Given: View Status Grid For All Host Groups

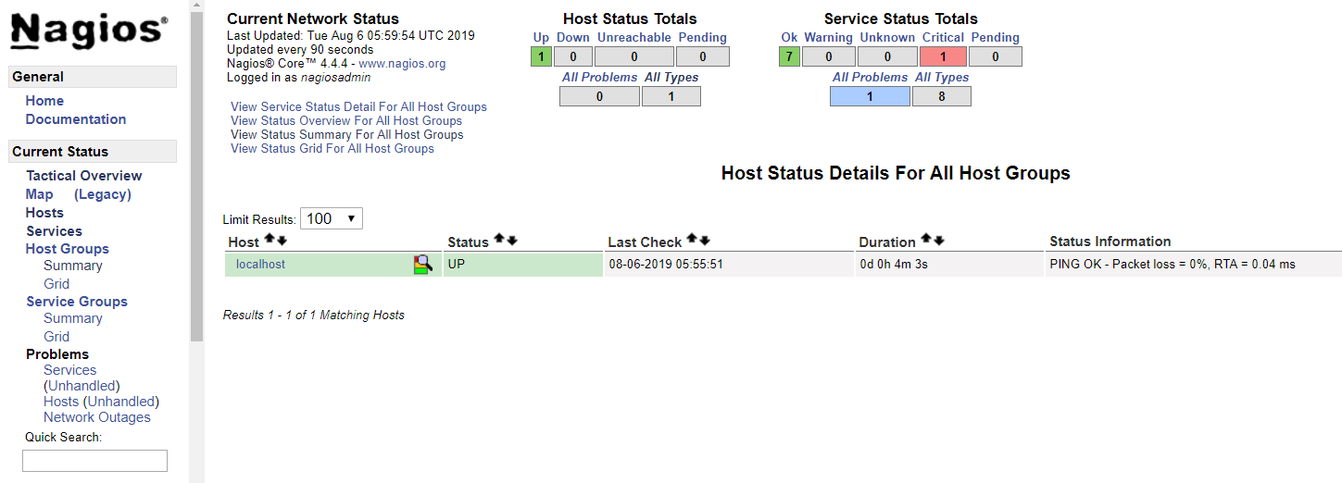Looking at the screenshot, I should pos(332,149).
